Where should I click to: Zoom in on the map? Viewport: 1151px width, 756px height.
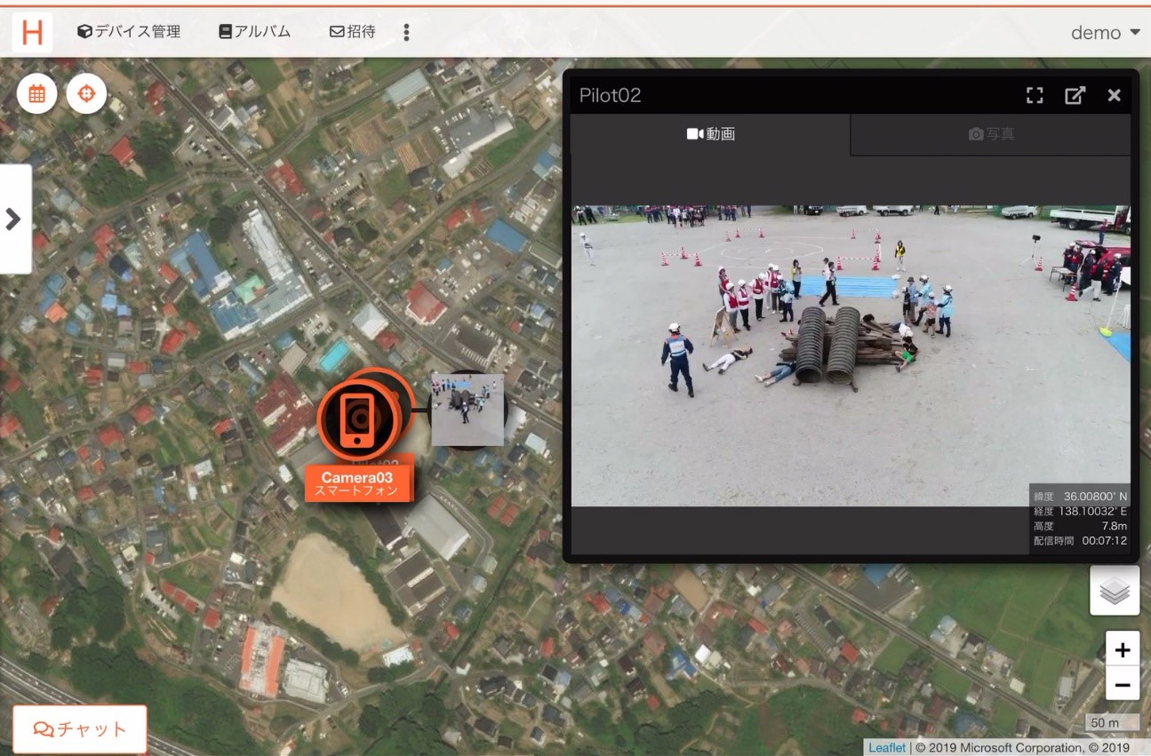(x=1123, y=649)
